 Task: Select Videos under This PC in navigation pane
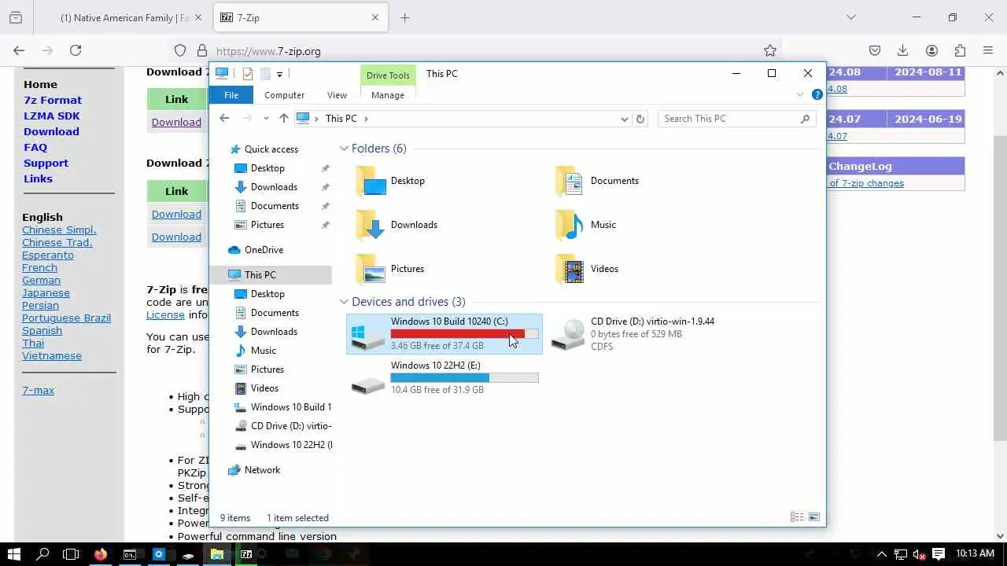pyautogui.click(x=264, y=388)
